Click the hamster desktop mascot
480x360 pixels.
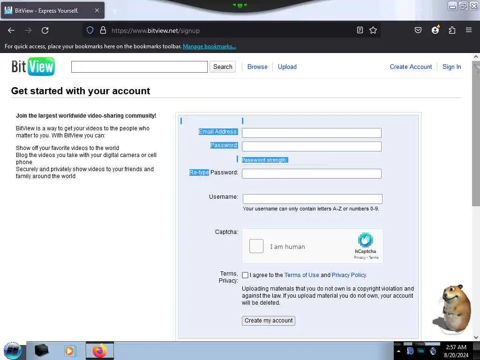point(453,309)
